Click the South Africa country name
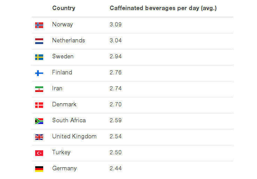Viewport: 257px width, 179px height. click(69, 120)
